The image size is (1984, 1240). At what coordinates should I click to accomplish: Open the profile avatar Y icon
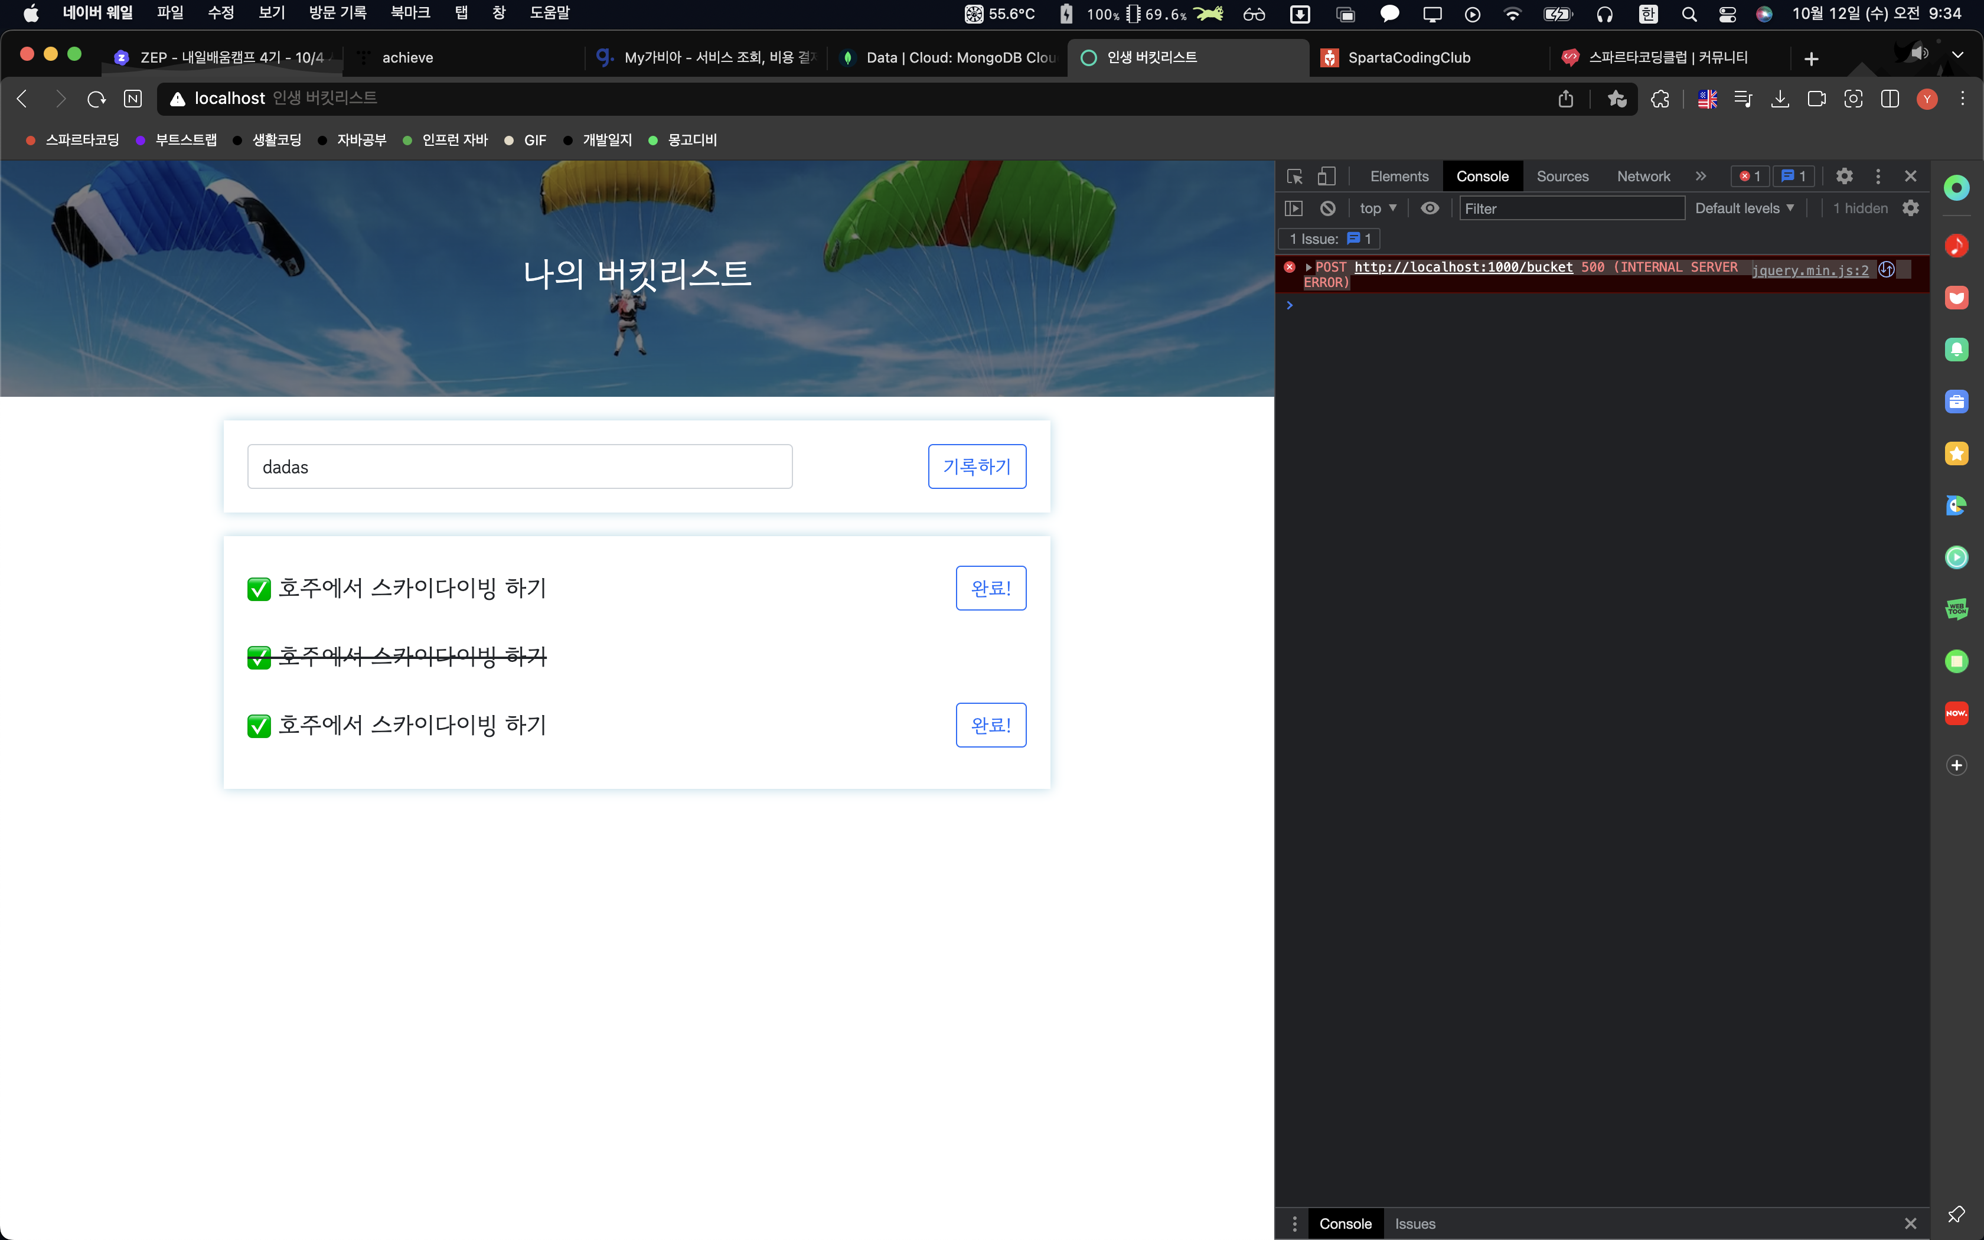1927,99
